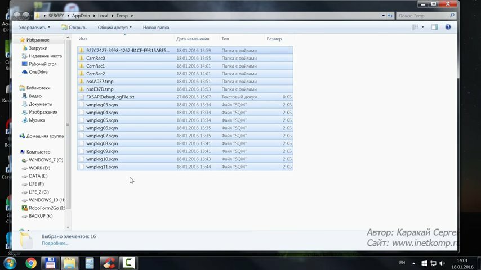The image size is (481, 270).
Task: Open the floppy disk icon app in taskbar
Action: click(50, 263)
